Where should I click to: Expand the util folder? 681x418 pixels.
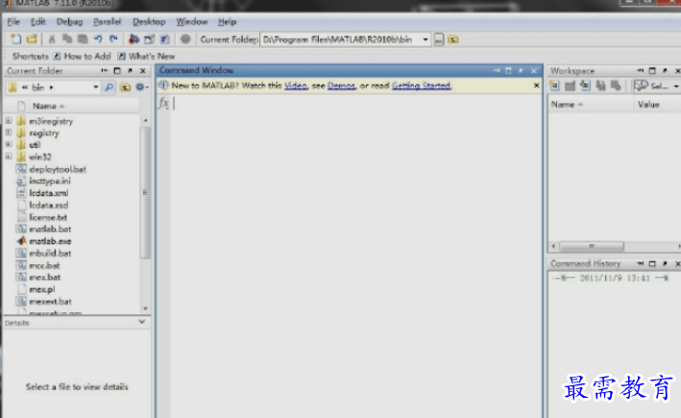(x=9, y=144)
